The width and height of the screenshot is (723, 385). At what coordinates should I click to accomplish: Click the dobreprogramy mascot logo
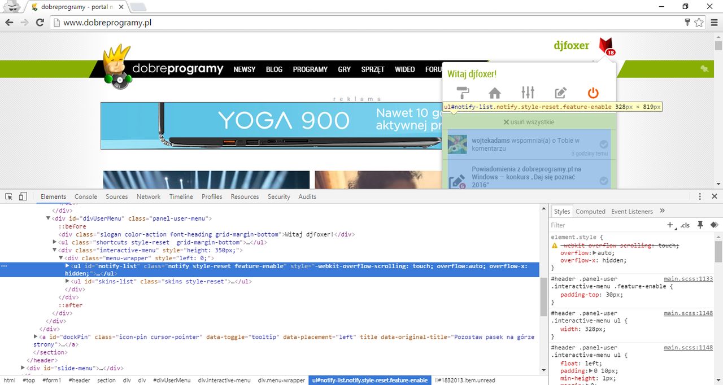pos(117,67)
